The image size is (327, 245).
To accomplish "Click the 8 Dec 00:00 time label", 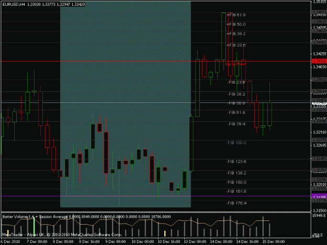I will [63, 241].
